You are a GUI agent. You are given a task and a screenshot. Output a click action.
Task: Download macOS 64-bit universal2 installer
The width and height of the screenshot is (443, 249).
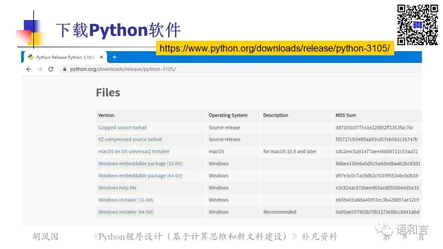tap(134, 152)
